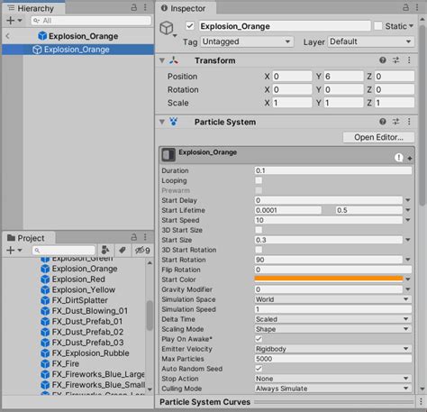Open Scaling Mode dropdown showing Shape
This screenshot has width=427, height=412.
(333, 329)
